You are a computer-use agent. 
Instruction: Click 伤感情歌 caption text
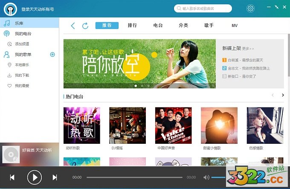pos(256,148)
